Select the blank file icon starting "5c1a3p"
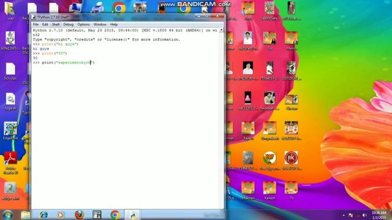 10,71
